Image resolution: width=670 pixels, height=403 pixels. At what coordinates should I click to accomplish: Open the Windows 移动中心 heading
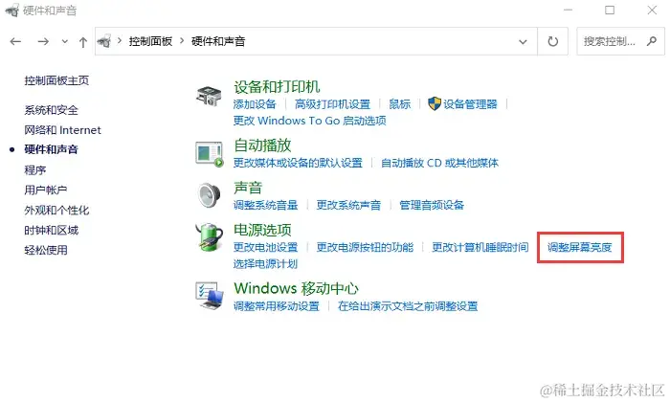coord(296,288)
